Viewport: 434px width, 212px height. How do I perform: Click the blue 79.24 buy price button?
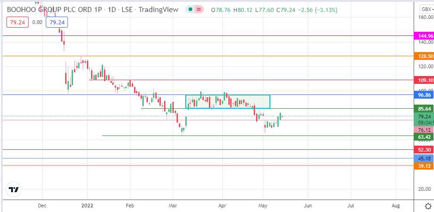point(57,23)
